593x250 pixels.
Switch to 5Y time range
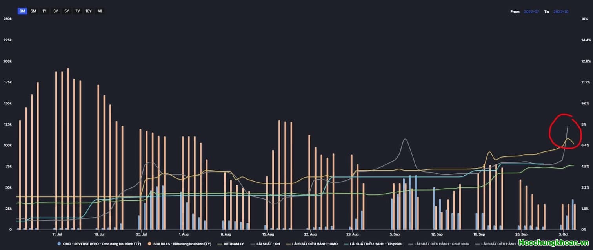67,11
